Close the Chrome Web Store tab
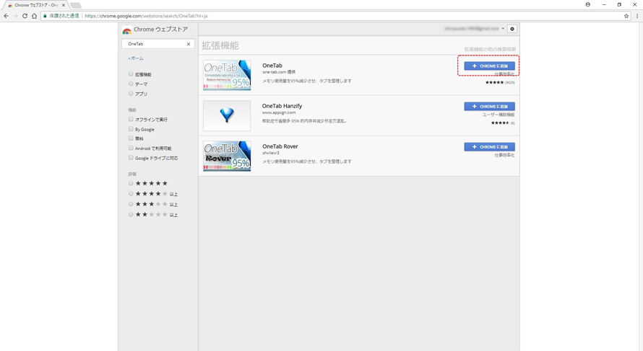Image resolution: width=643 pixels, height=351 pixels. [63, 5]
